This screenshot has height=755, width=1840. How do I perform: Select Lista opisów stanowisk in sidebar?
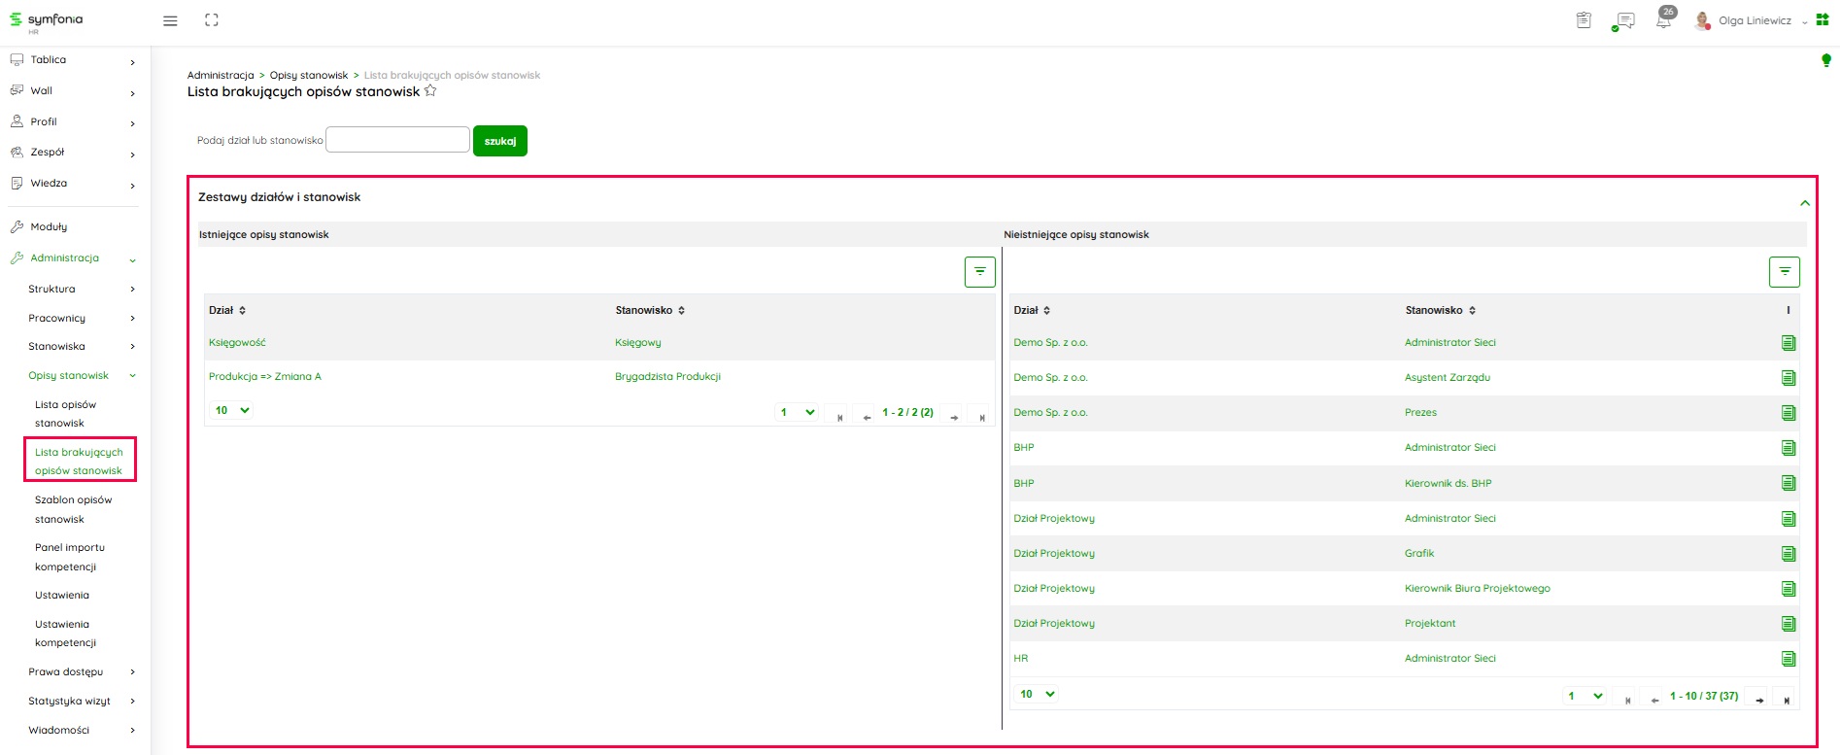coord(65,414)
